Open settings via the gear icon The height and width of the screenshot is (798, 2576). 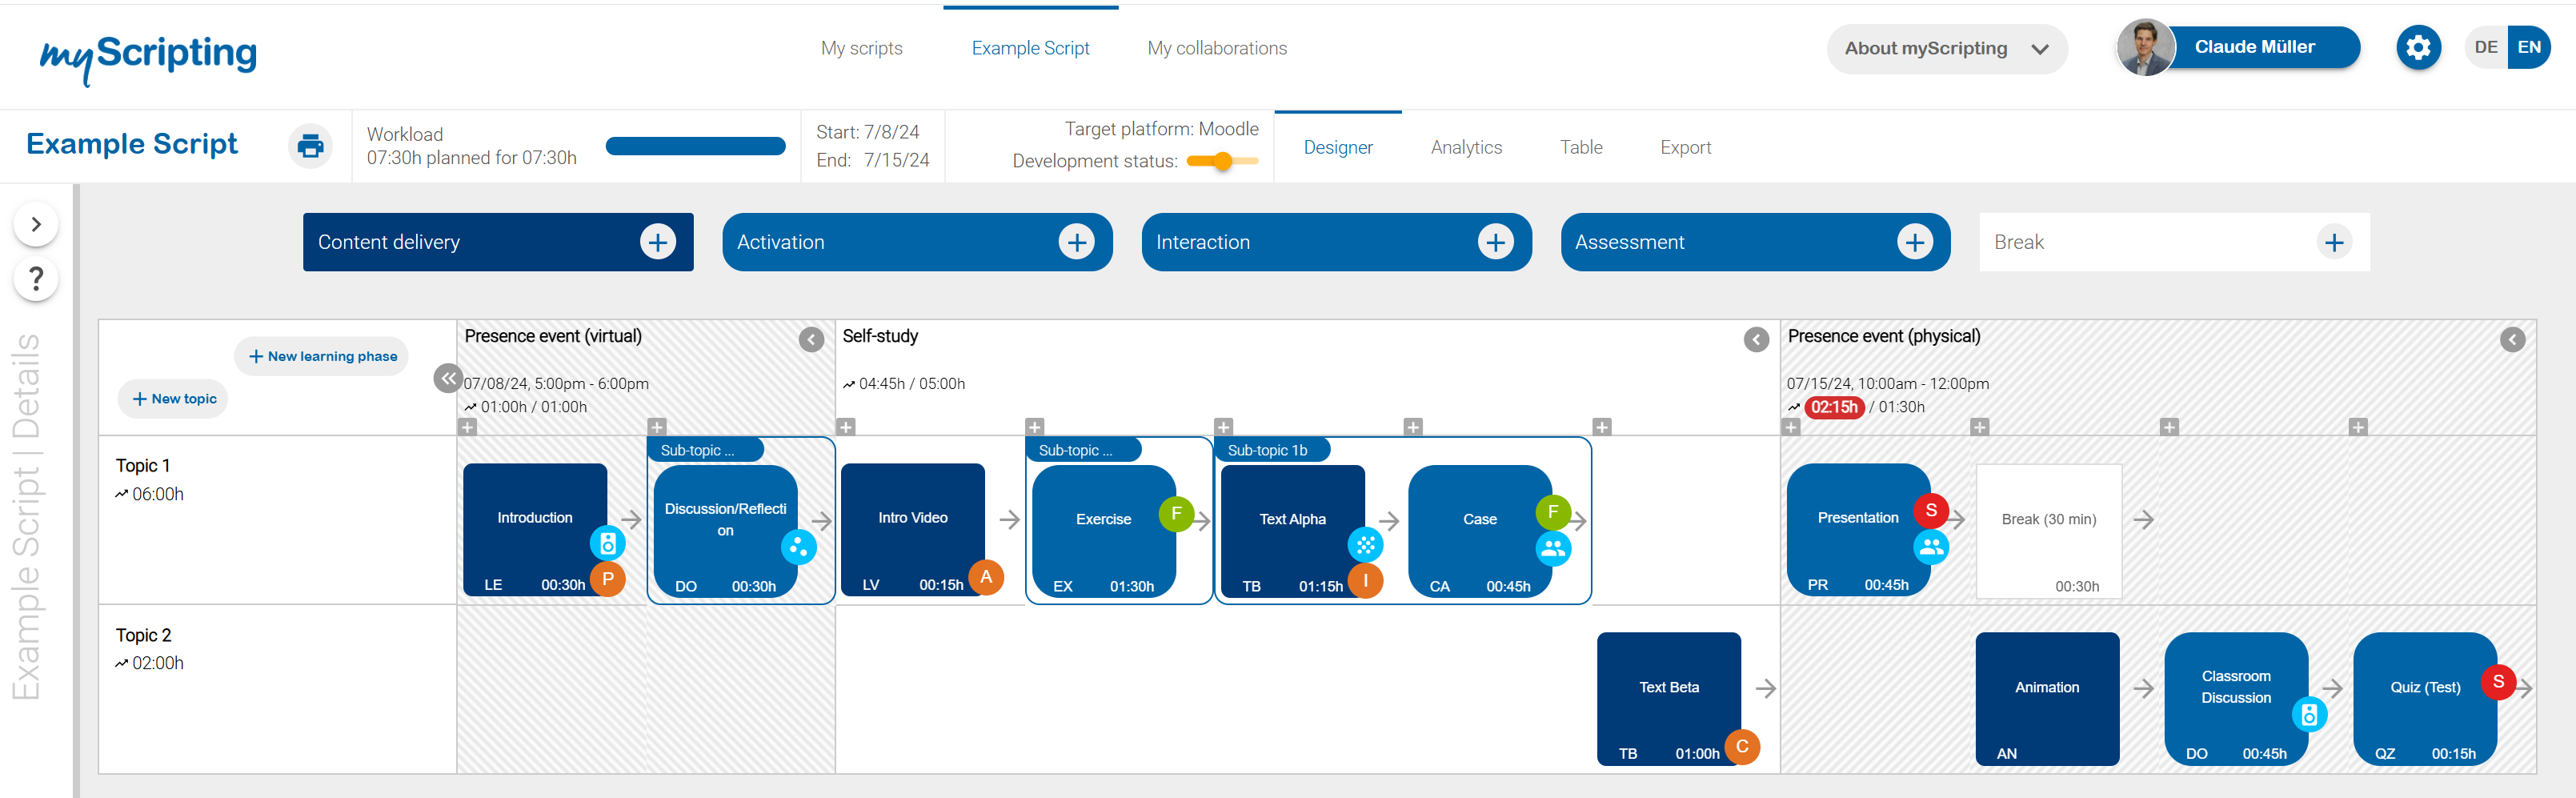tap(2417, 48)
